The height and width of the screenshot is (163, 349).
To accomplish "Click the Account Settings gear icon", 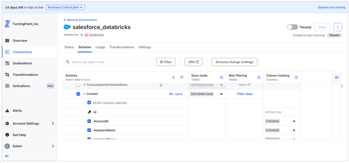I will (x=7, y=124).
